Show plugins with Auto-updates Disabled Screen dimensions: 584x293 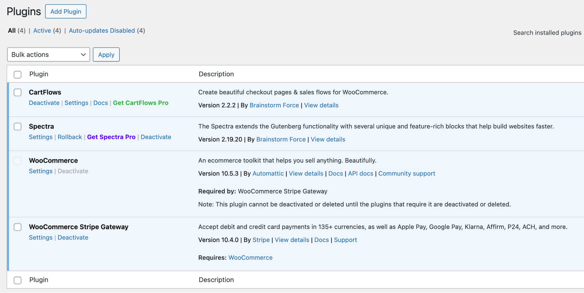tap(102, 30)
